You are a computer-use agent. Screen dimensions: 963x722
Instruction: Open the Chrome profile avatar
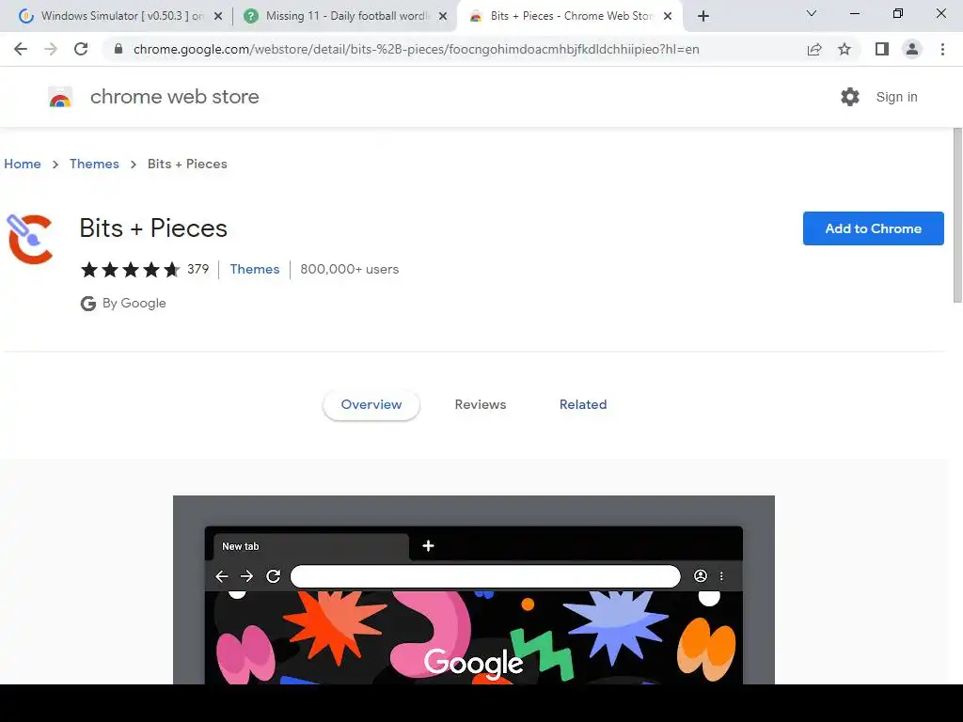click(x=912, y=49)
